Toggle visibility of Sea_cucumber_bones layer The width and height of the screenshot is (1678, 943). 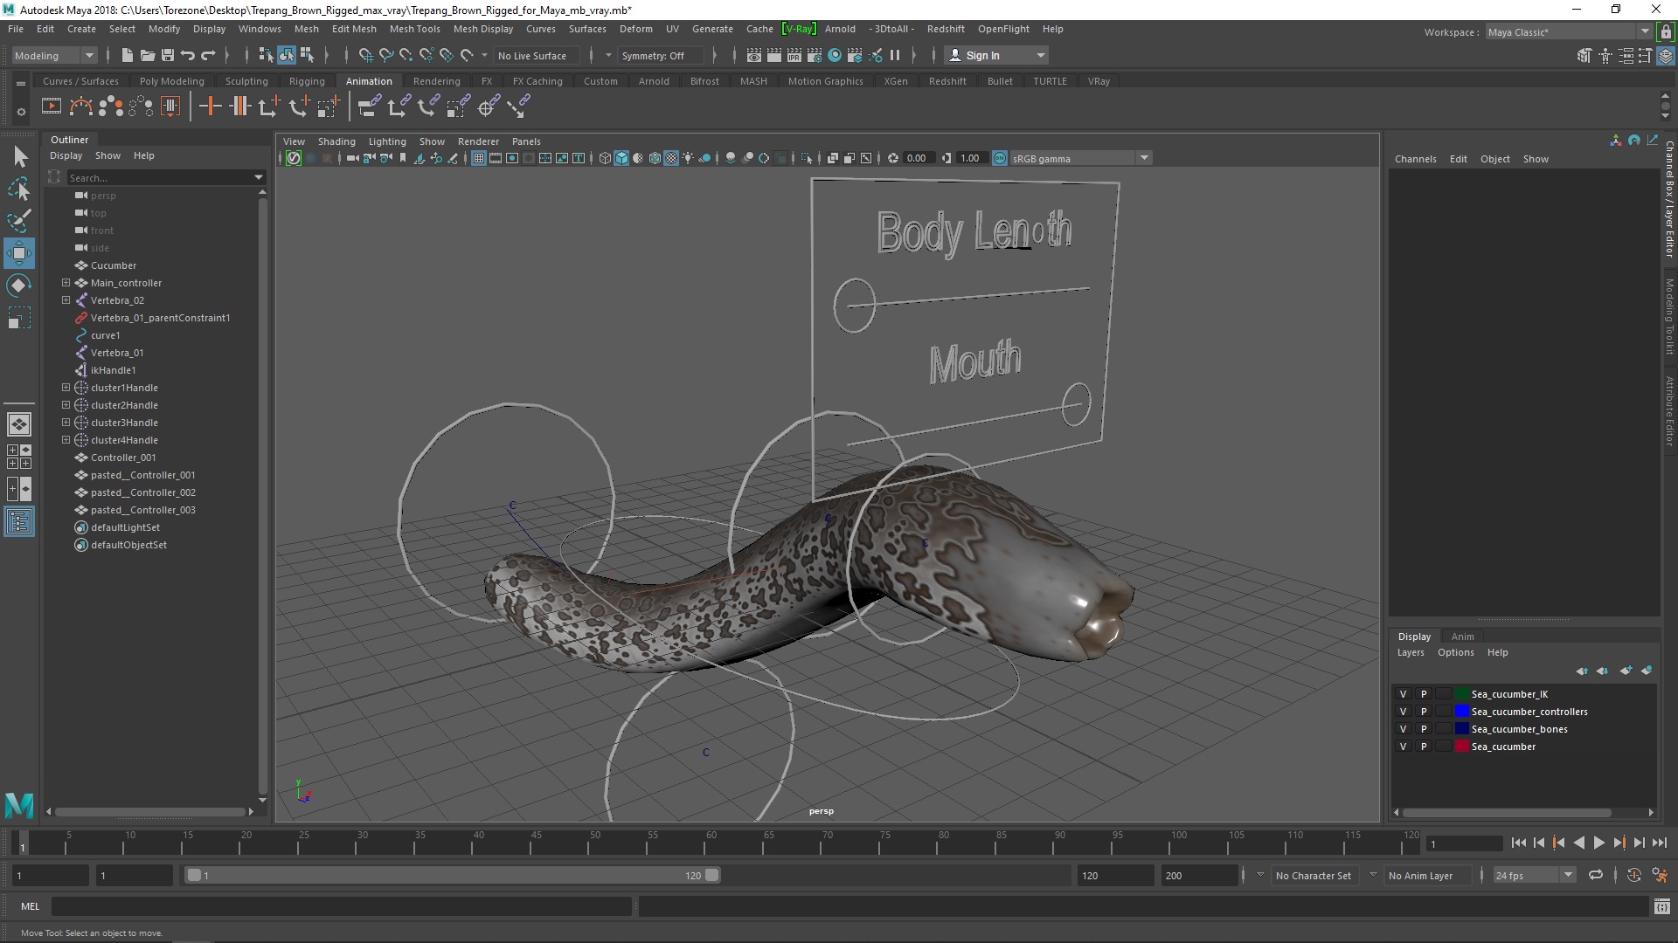(1403, 729)
